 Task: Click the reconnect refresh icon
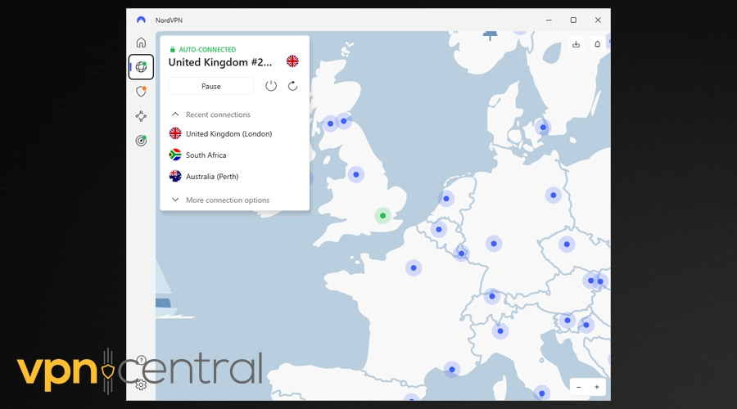[292, 86]
